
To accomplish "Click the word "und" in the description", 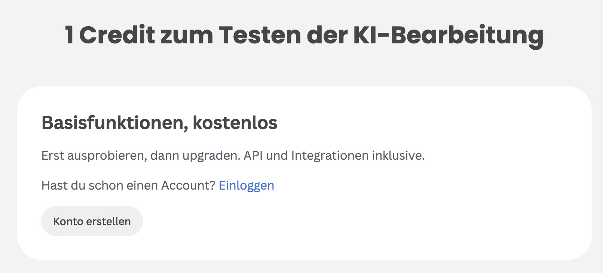I will click(277, 156).
